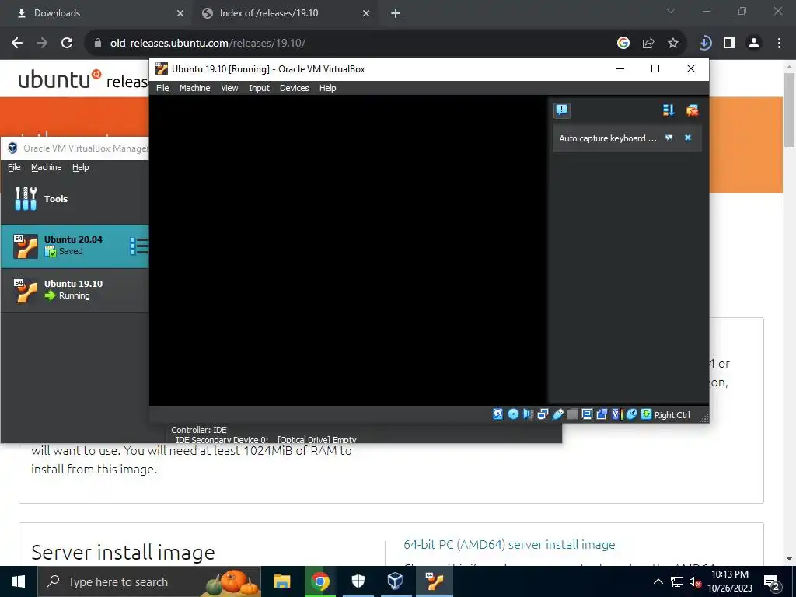
Task: Click the muted volume icon in system tray
Action: (695, 582)
